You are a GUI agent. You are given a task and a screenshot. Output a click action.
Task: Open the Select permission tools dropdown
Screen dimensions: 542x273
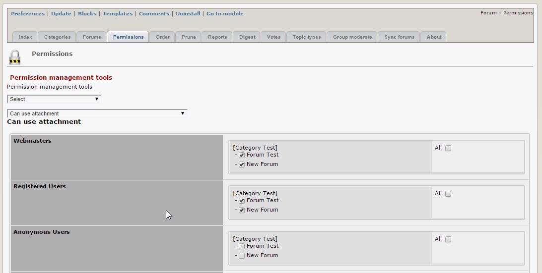click(54, 99)
